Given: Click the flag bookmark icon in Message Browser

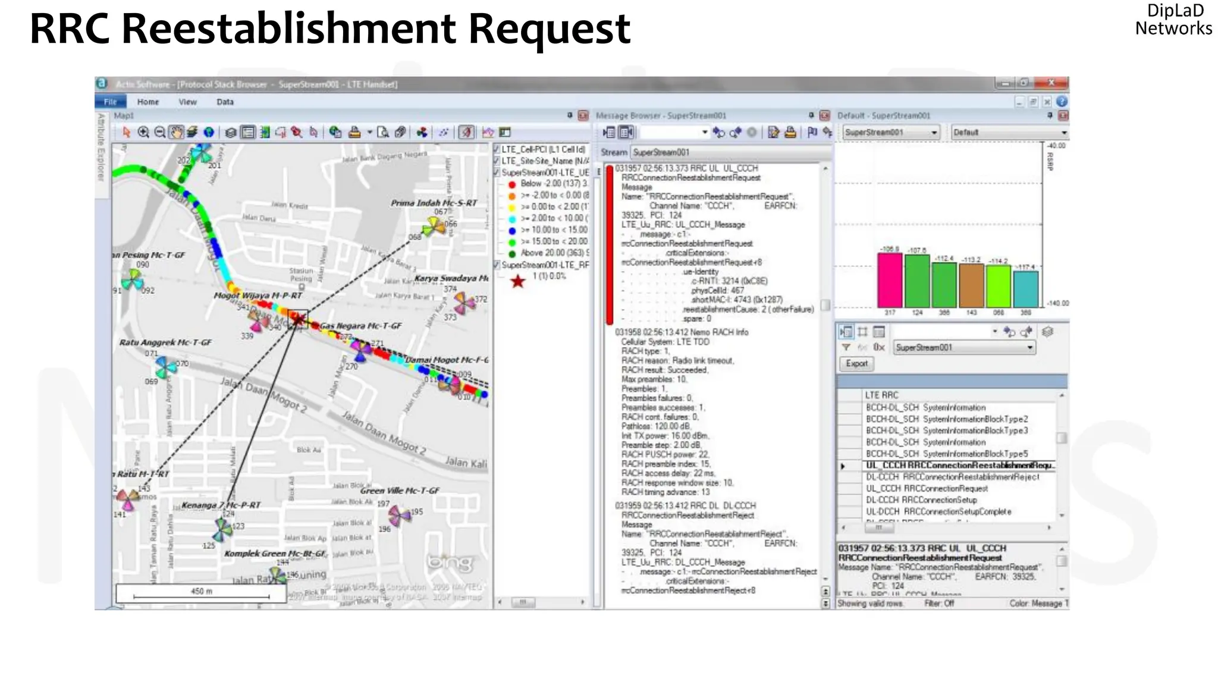Looking at the screenshot, I should pyautogui.click(x=812, y=132).
